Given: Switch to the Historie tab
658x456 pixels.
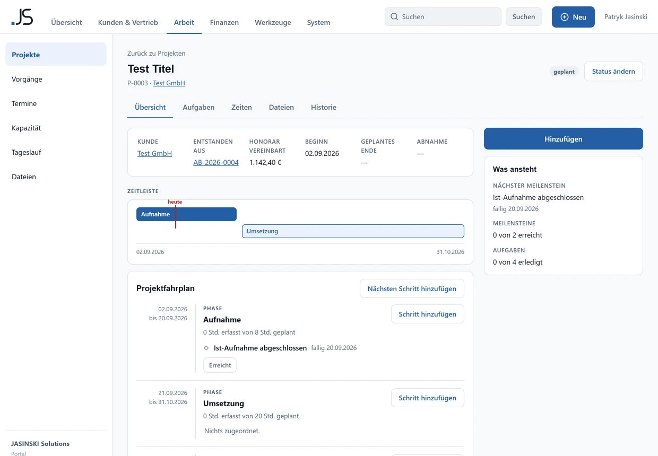Looking at the screenshot, I should pos(324,107).
